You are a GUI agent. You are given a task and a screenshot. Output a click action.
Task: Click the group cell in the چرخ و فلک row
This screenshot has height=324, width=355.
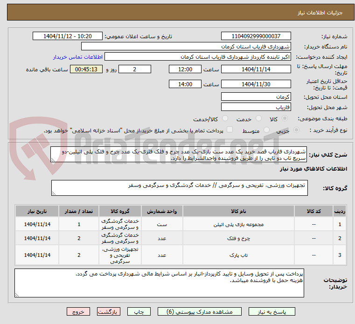120,238
